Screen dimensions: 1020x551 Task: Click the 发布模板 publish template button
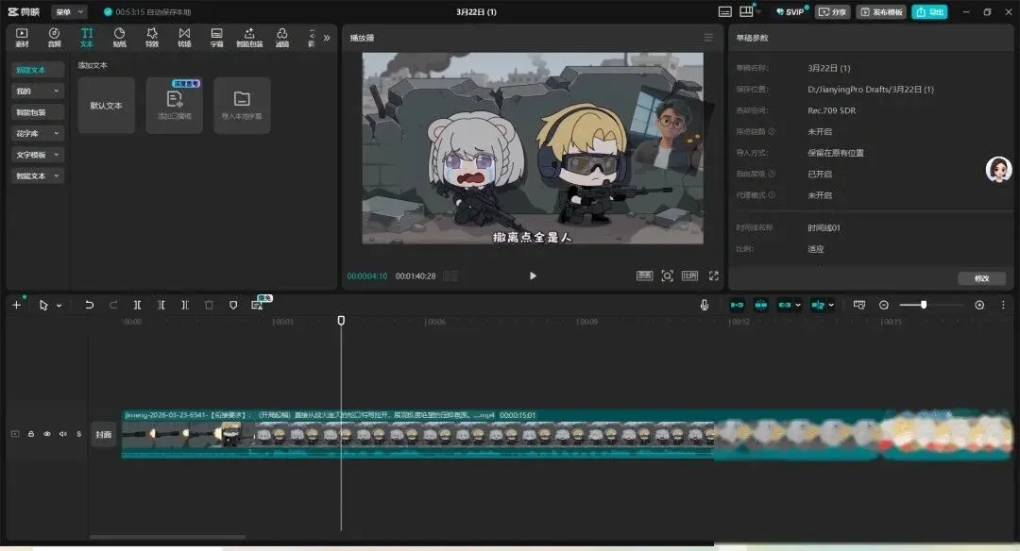[x=881, y=11]
